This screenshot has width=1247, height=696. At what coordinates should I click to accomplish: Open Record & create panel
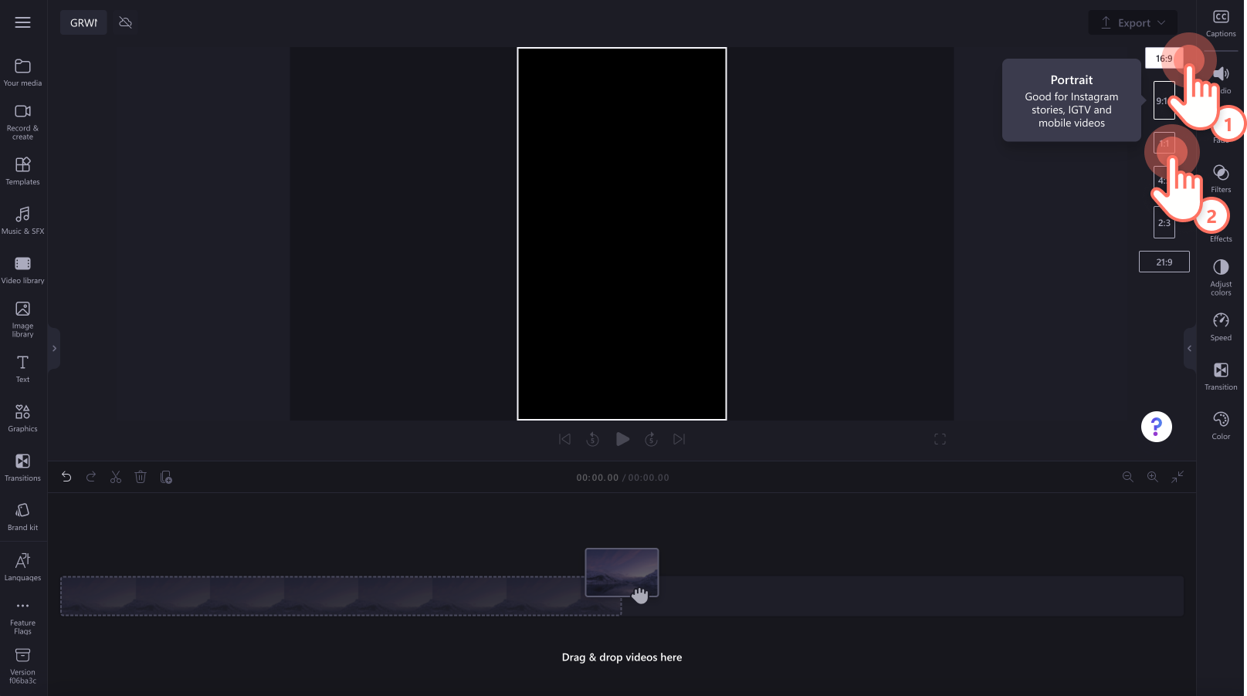coord(23,122)
